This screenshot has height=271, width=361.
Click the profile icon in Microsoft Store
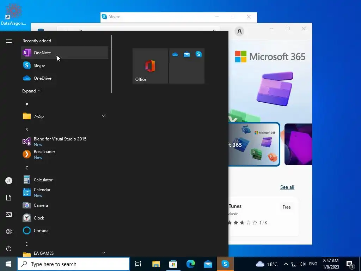[239, 31]
